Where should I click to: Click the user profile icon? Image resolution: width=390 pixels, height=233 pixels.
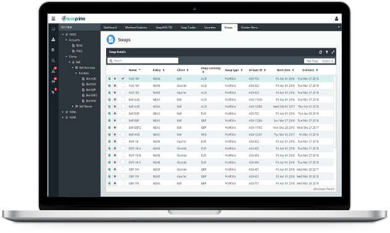pyautogui.click(x=336, y=18)
